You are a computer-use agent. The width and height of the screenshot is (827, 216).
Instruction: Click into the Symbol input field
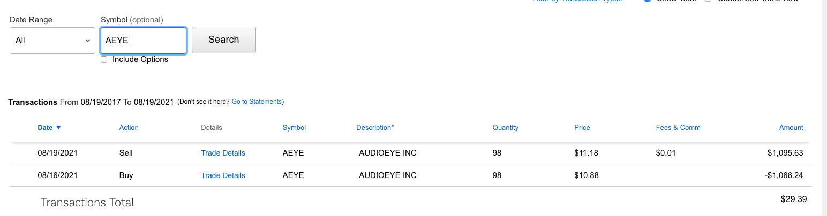click(144, 41)
